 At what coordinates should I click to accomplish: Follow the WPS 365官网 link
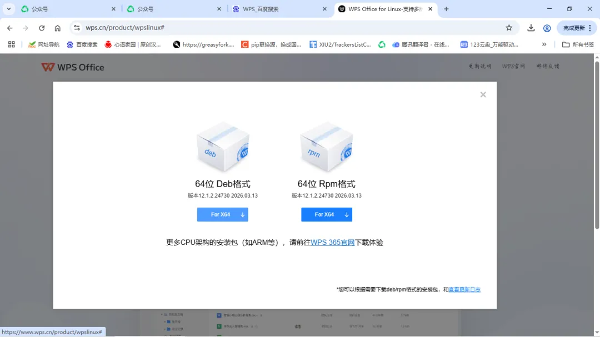coord(333,243)
